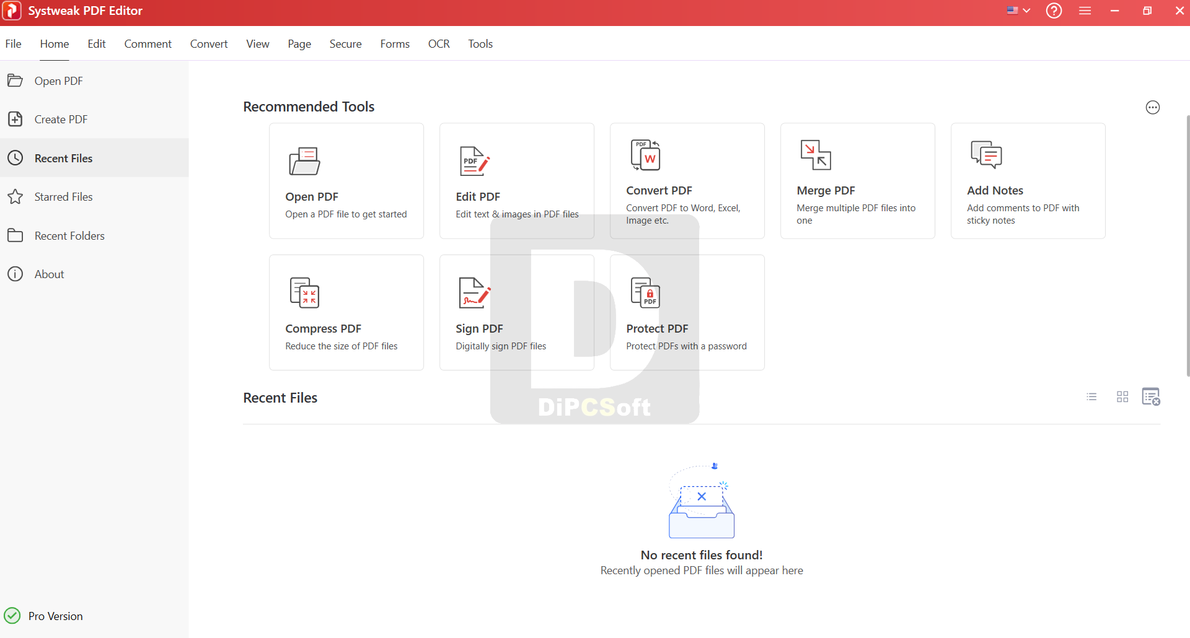Click the Merge PDF card title
The height and width of the screenshot is (638, 1190).
(826, 191)
